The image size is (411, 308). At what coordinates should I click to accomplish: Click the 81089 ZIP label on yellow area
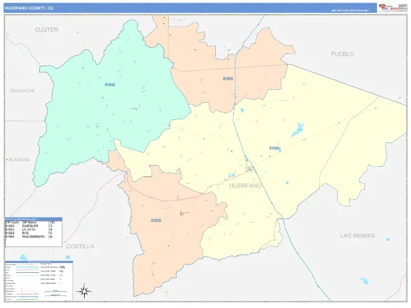(x=274, y=148)
